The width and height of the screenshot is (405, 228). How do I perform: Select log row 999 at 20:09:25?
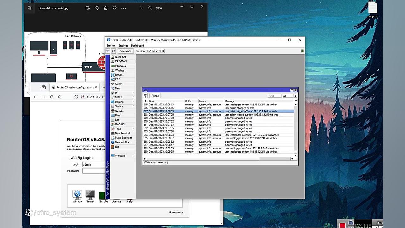pyautogui.click(x=219, y=152)
